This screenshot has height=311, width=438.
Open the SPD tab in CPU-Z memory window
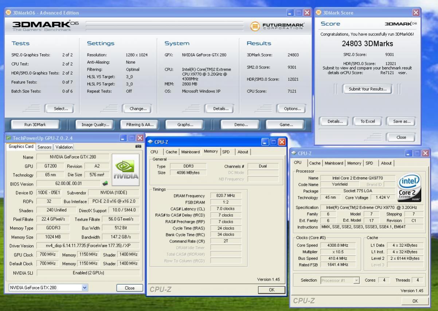pyautogui.click(x=226, y=152)
